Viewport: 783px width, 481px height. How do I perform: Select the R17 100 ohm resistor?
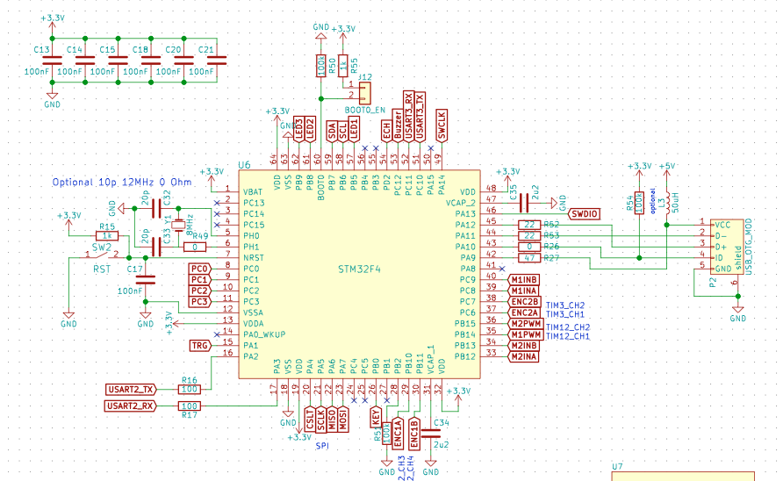coord(190,406)
